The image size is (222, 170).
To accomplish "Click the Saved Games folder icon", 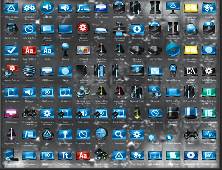I will (65, 134).
